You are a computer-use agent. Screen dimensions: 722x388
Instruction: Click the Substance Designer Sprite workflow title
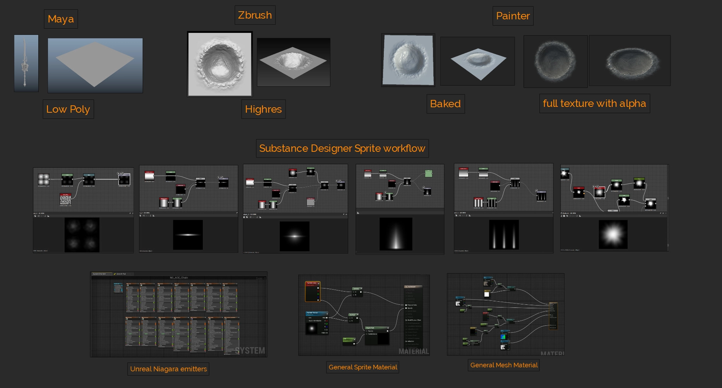pyautogui.click(x=342, y=148)
